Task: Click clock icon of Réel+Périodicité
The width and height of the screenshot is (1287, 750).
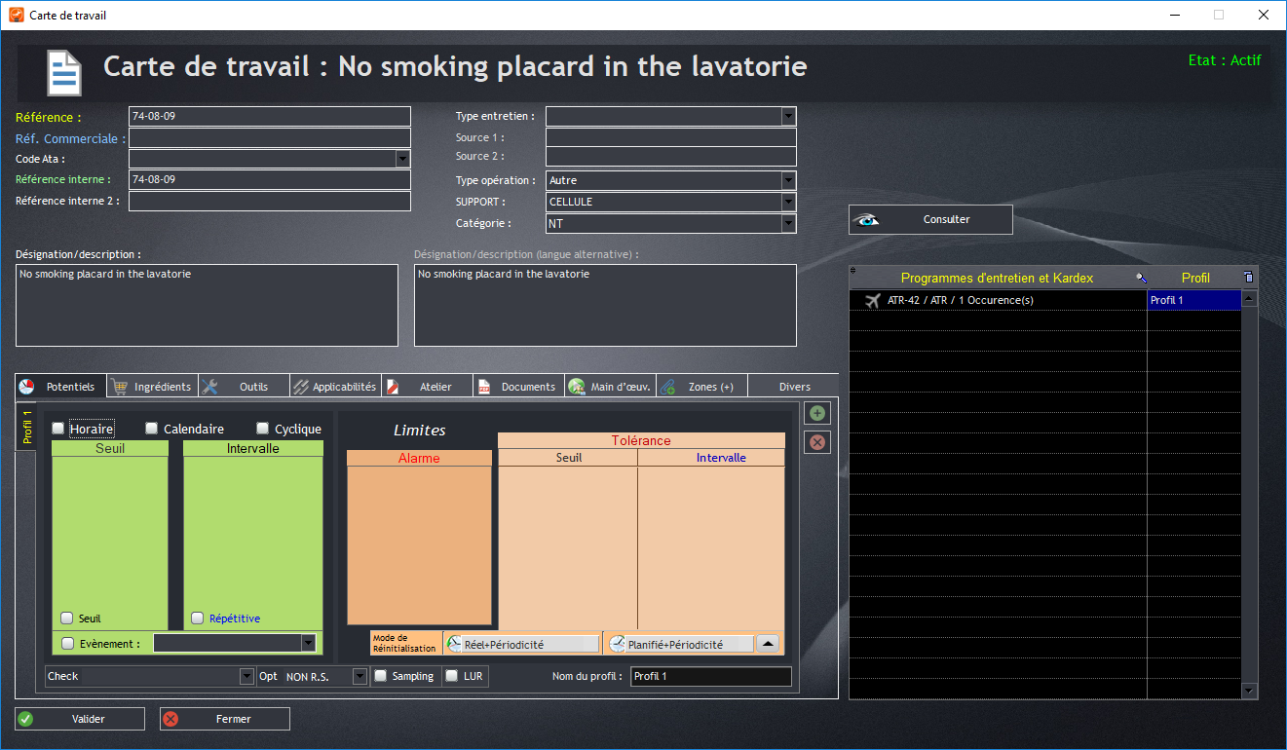Action: coord(454,644)
